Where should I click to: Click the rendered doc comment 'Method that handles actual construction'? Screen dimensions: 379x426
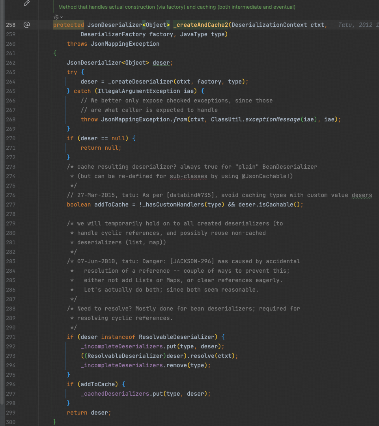tap(177, 7)
